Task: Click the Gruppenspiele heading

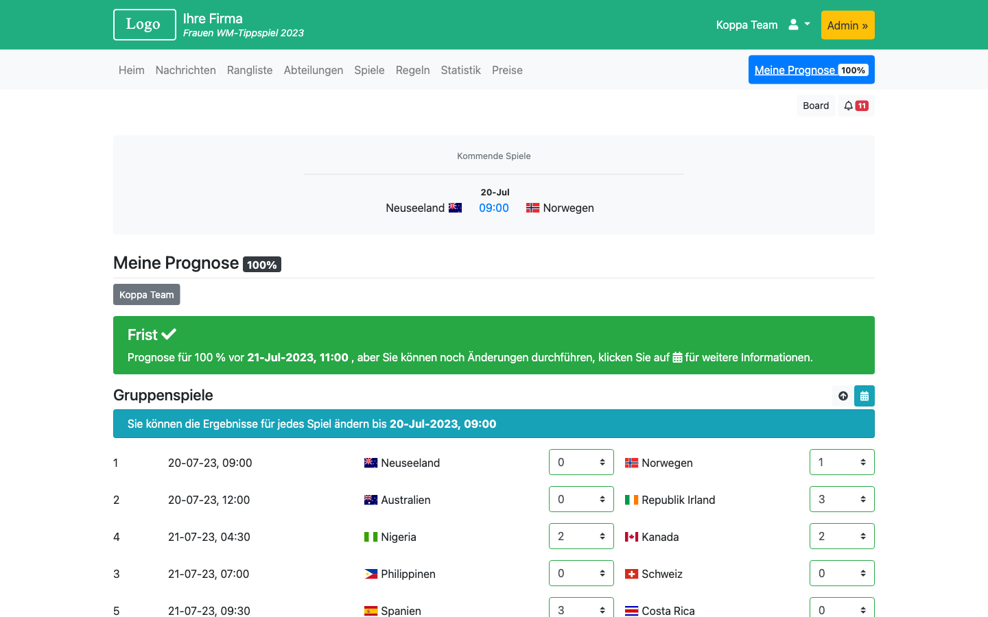Action: click(163, 395)
